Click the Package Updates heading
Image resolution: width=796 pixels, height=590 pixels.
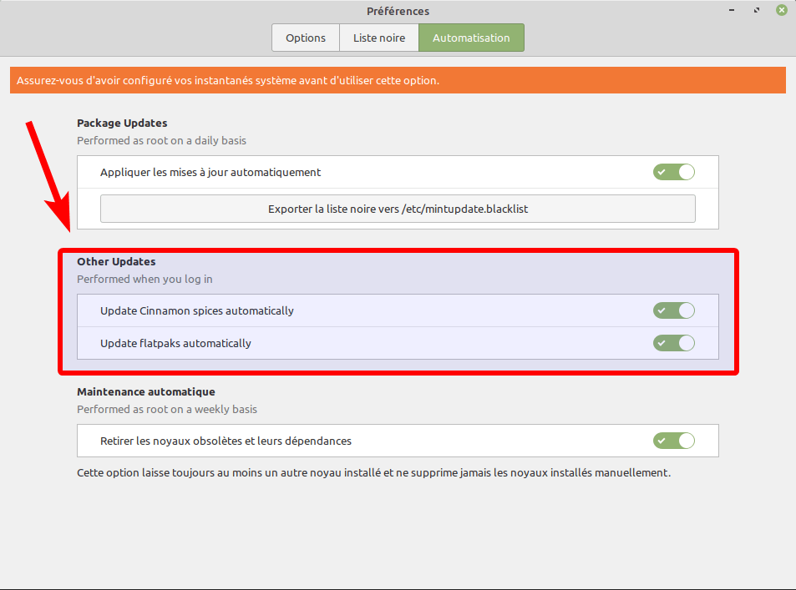tap(122, 124)
